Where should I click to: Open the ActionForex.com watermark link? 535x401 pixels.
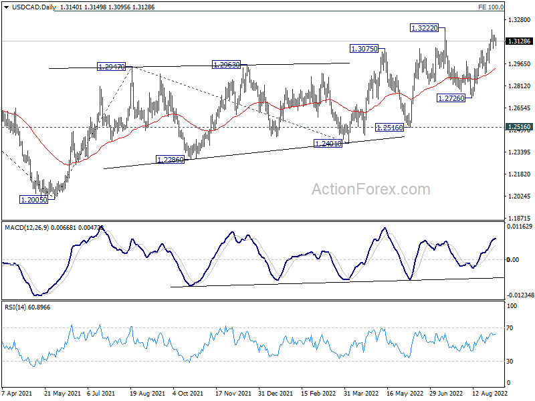pyautogui.click(x=371, y=189)
